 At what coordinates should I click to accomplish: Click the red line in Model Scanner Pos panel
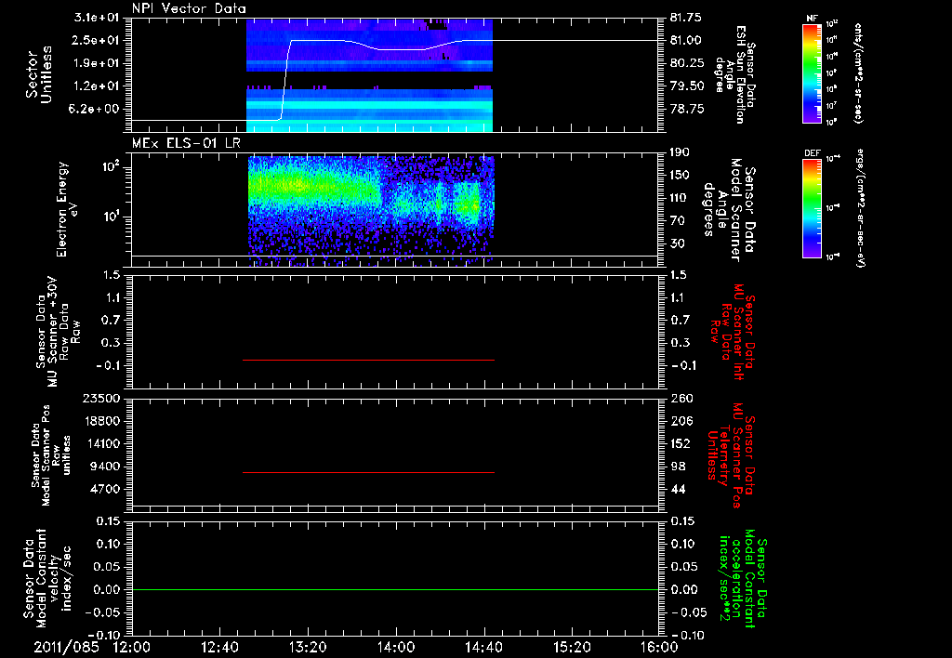point(368,472)
